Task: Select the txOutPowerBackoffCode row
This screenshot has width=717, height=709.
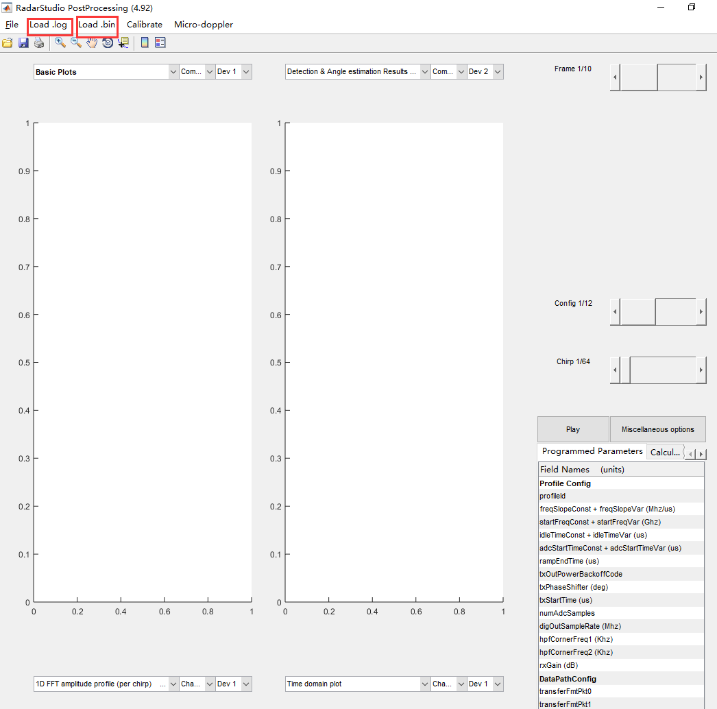Action: (621, 574)
